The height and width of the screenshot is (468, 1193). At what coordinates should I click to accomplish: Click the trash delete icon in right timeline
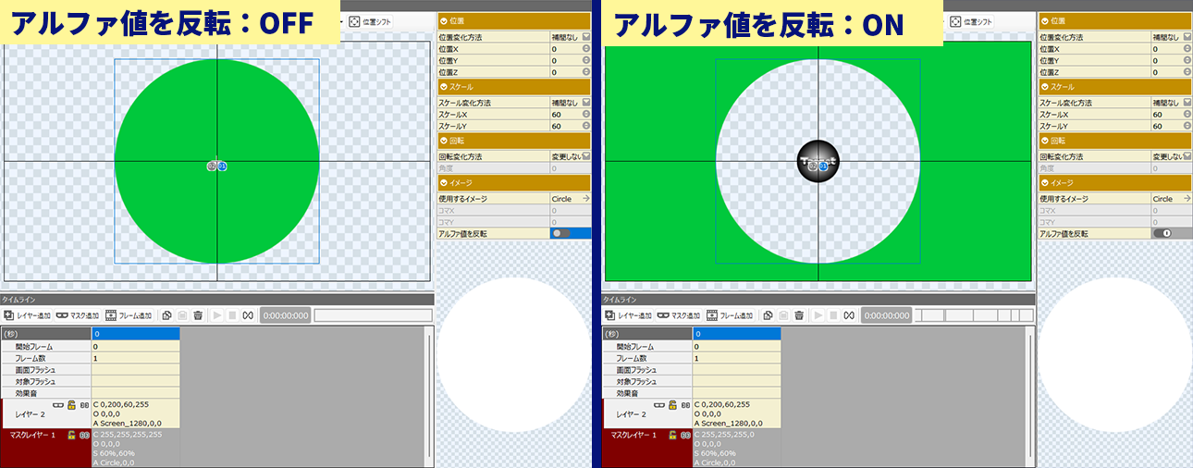(799, 315)
